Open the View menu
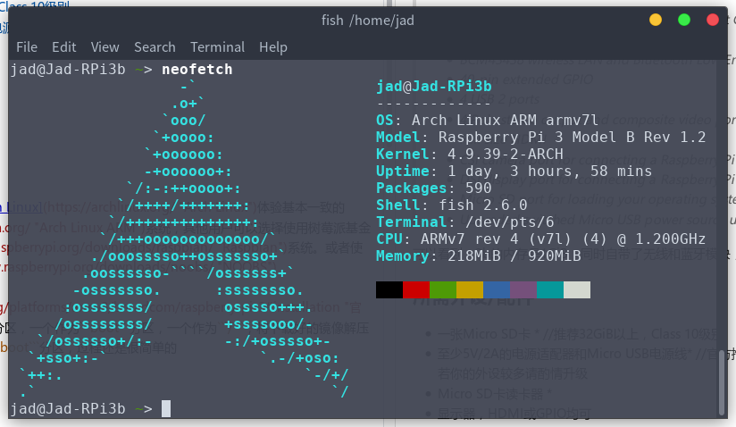 point(105,47)
